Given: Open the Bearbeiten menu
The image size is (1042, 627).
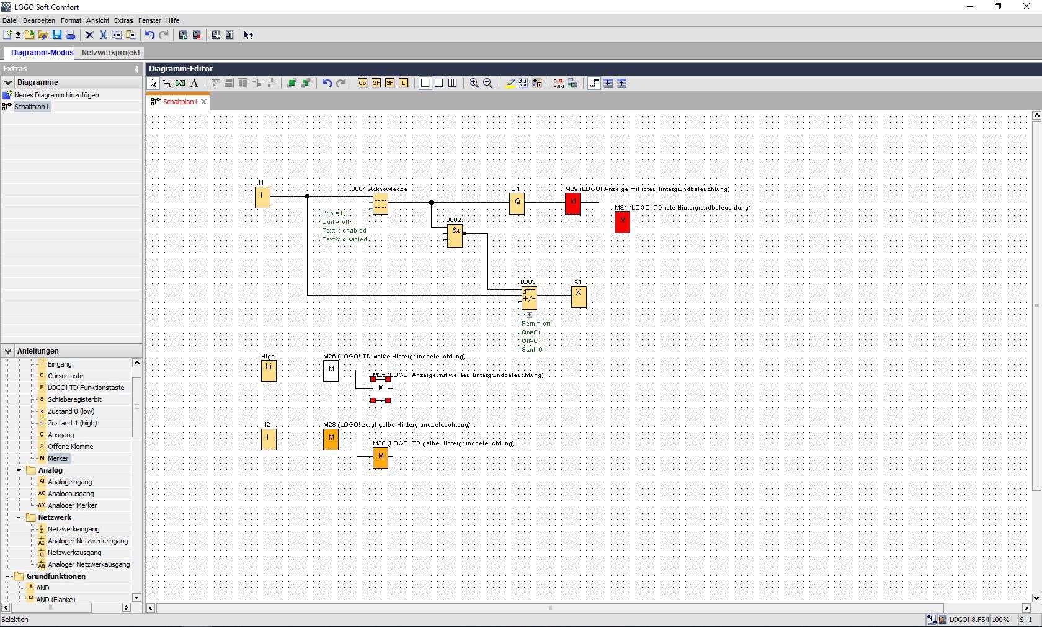Looking at the screenshot, I should (x=39, y=20).
